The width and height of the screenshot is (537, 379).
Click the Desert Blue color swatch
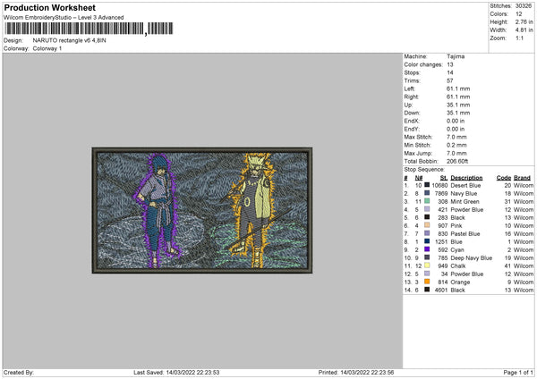tap(429, 185)
